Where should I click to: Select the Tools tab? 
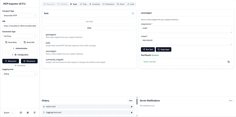coord(73,4)
